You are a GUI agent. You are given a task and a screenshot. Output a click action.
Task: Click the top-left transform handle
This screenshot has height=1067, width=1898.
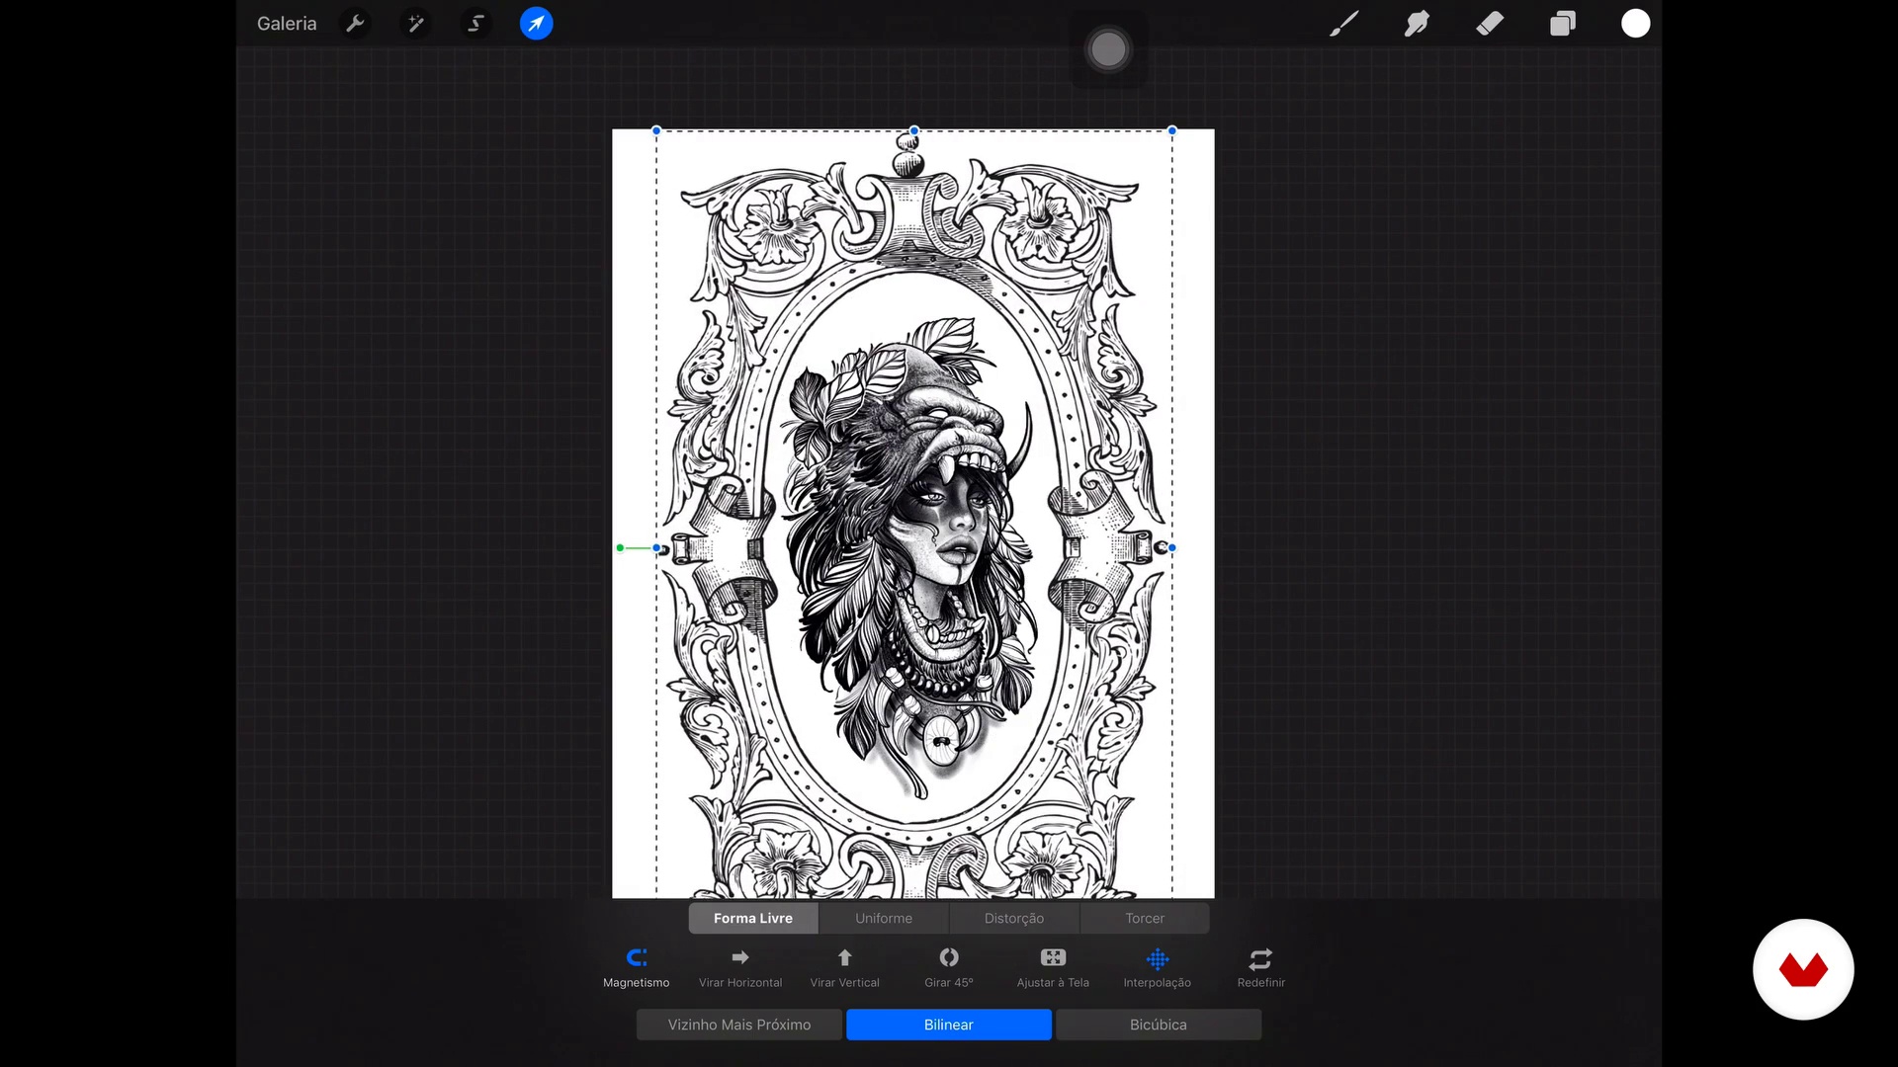656,130
